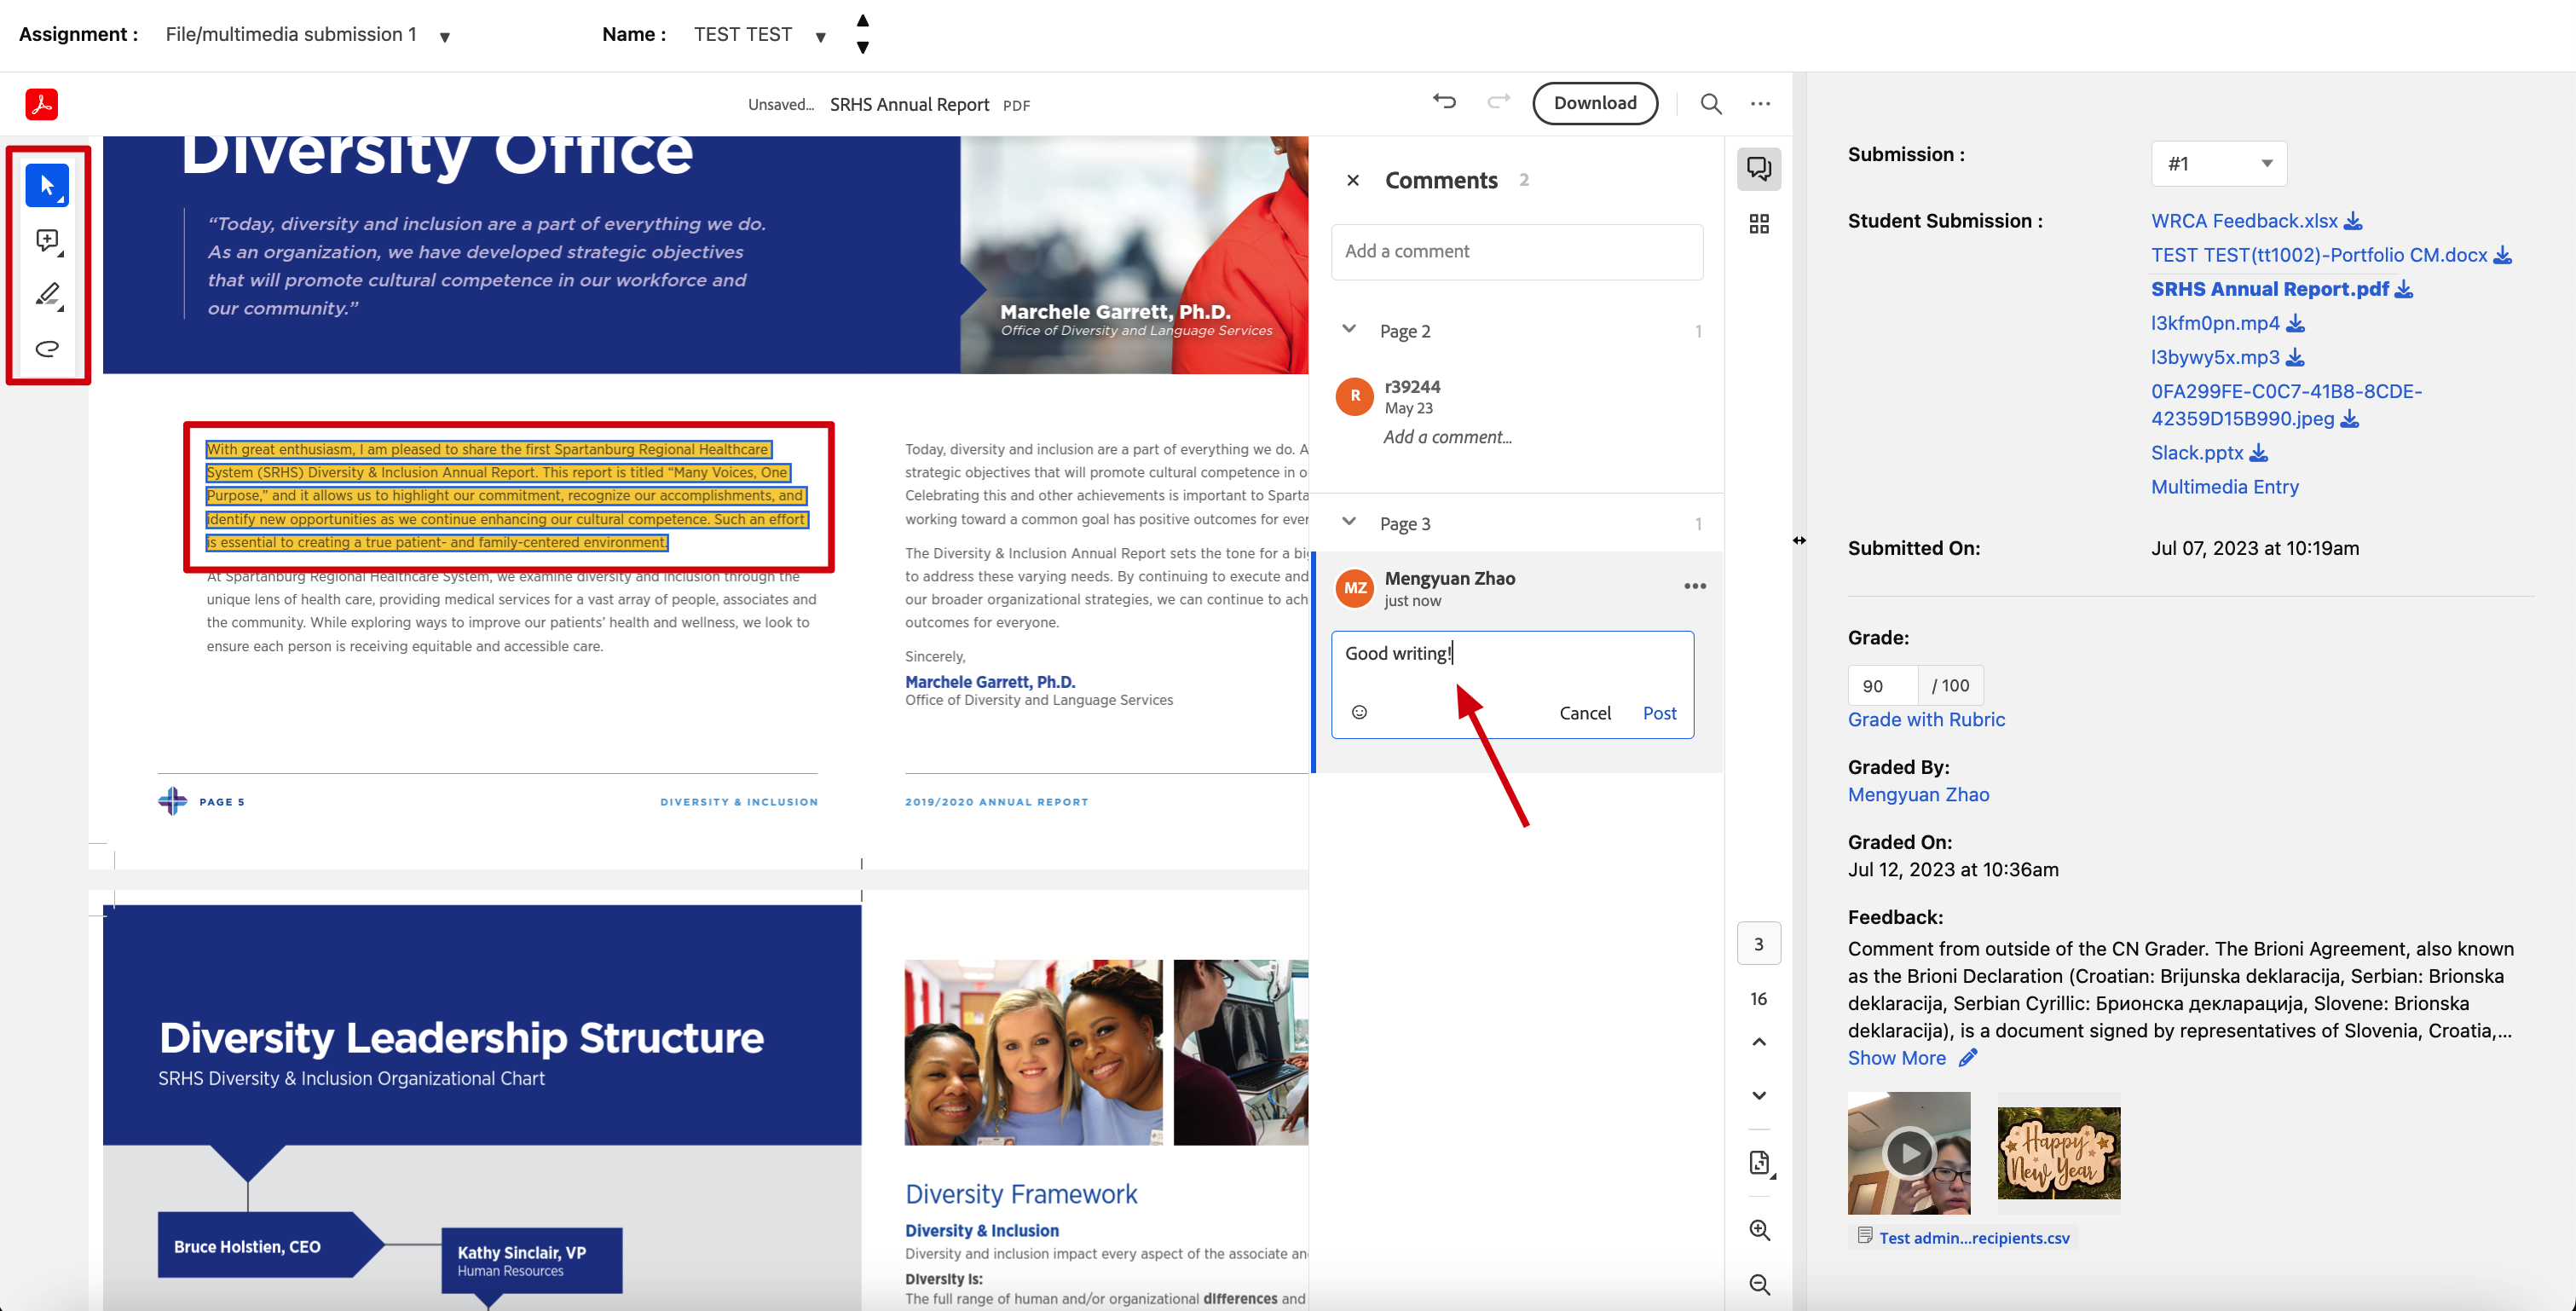2576x1311 pixels.
Task: Open the 0FA299FE jpeg submission file
Action: pos(2286,405)
